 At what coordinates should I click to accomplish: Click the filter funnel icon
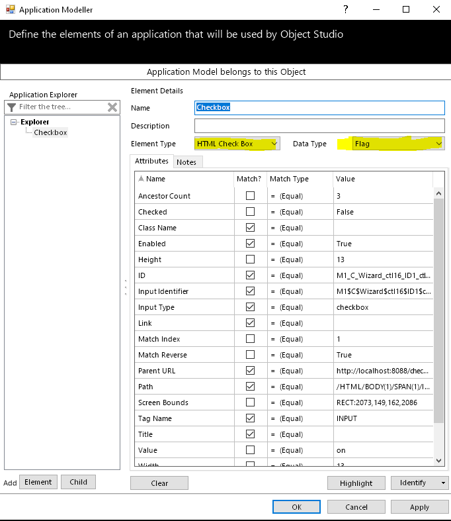click(x=12, y=107)
